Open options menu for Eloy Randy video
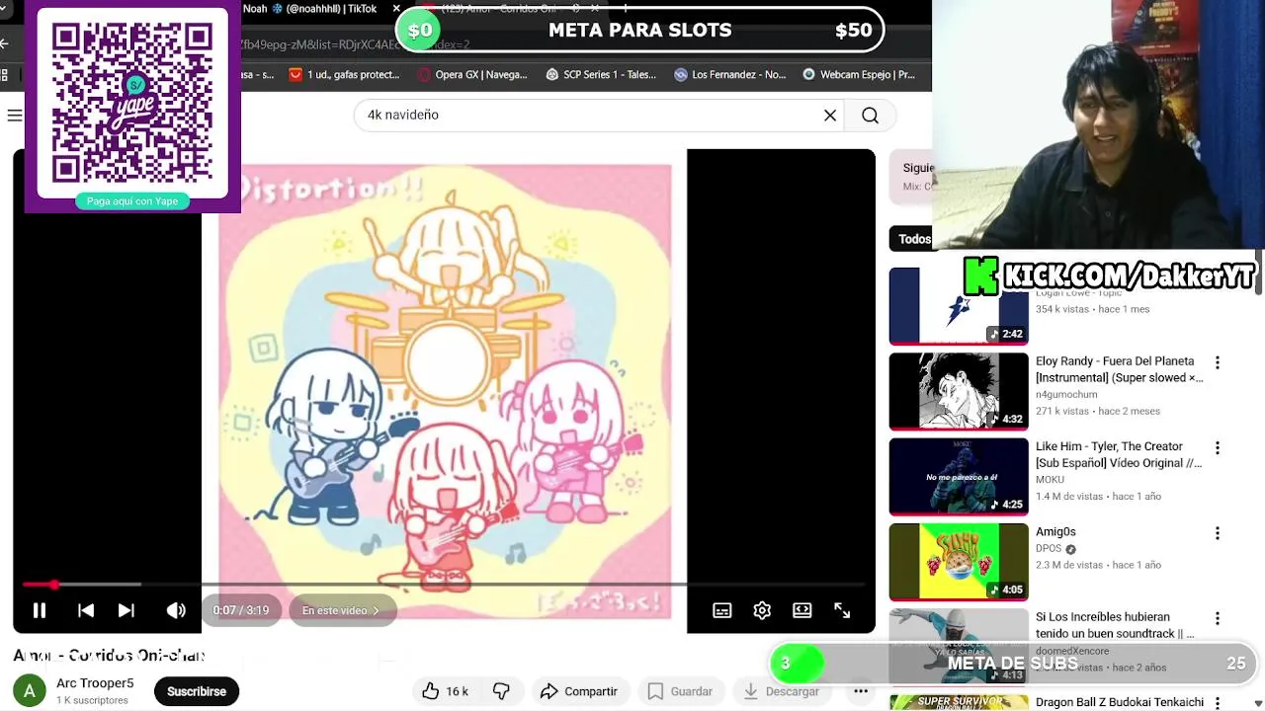Screen dimensions: 1265x711 (1218, 362)
